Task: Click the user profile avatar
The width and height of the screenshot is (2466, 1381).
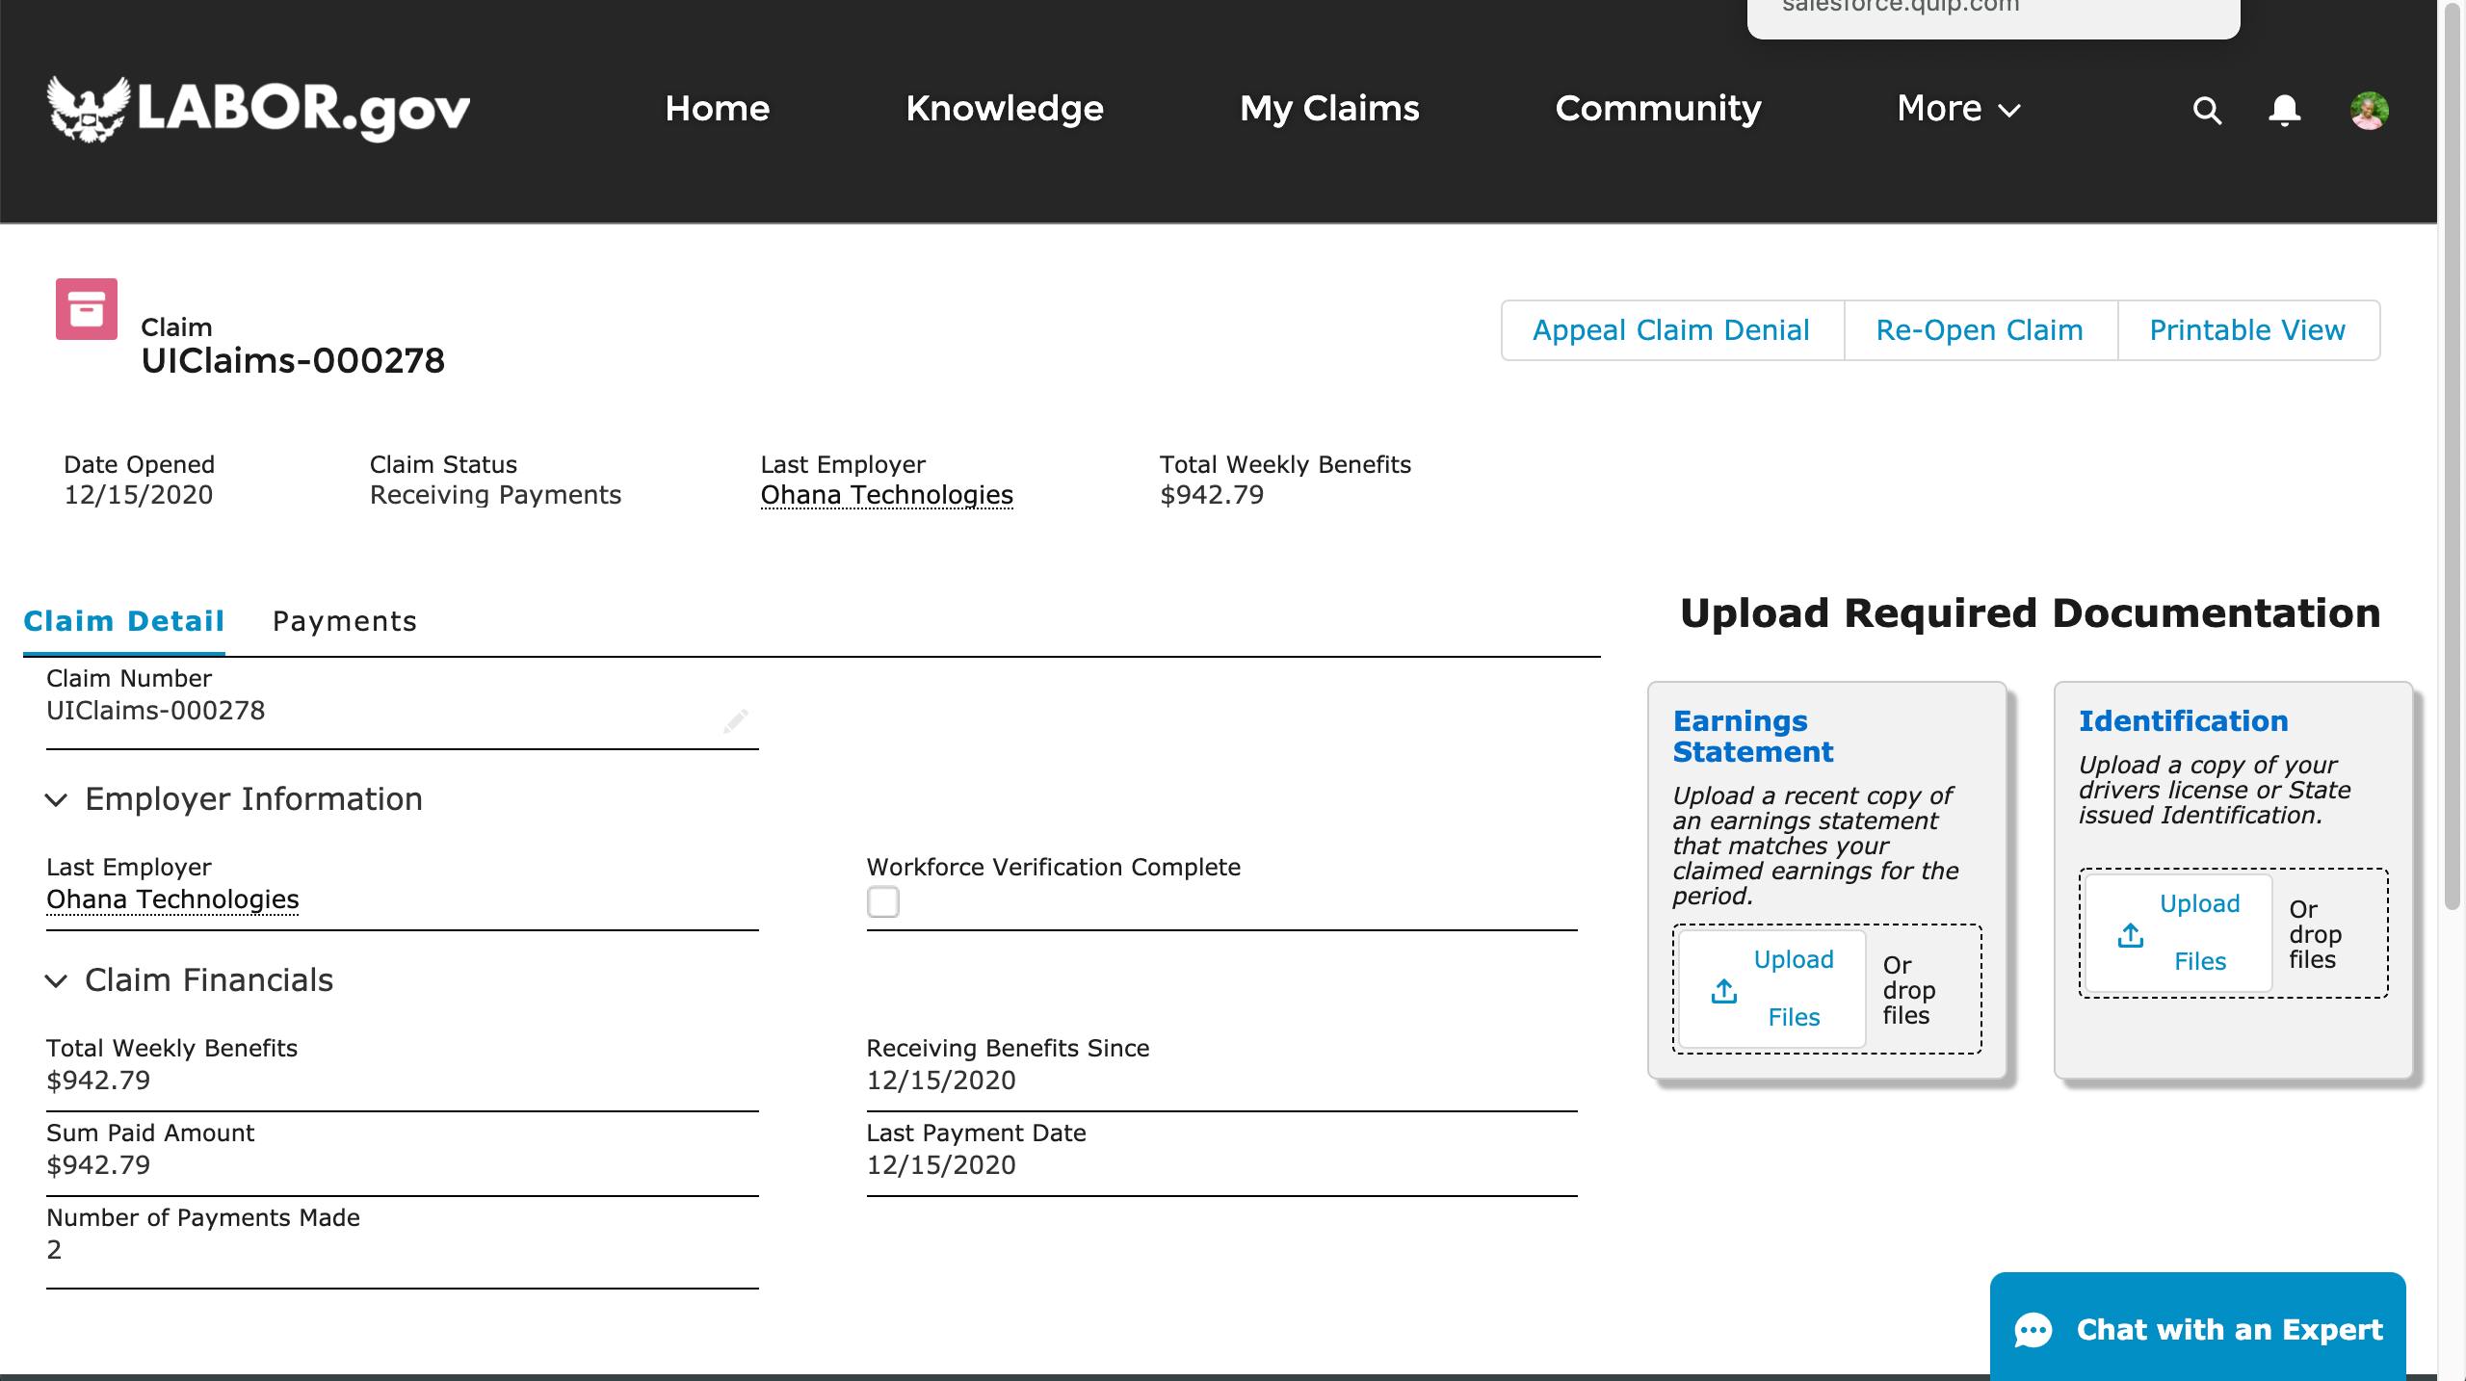Action: (x=2369, y=111)
